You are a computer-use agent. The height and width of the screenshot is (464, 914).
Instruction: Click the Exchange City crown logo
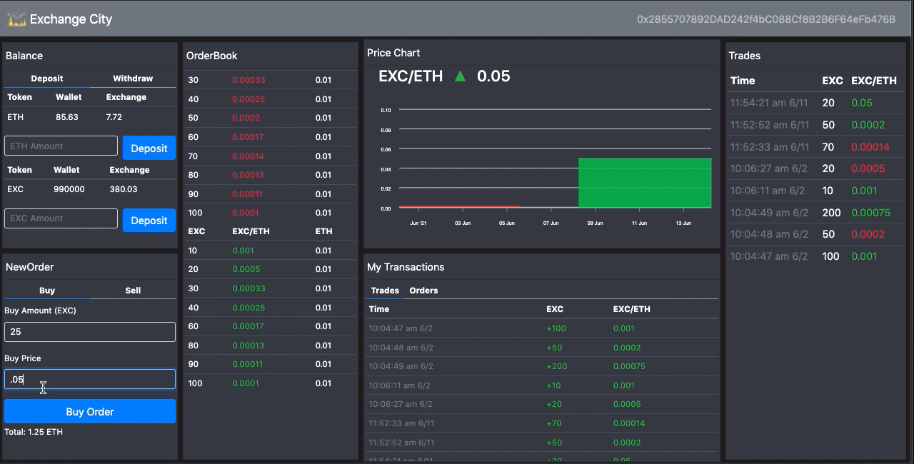[15, 19]
